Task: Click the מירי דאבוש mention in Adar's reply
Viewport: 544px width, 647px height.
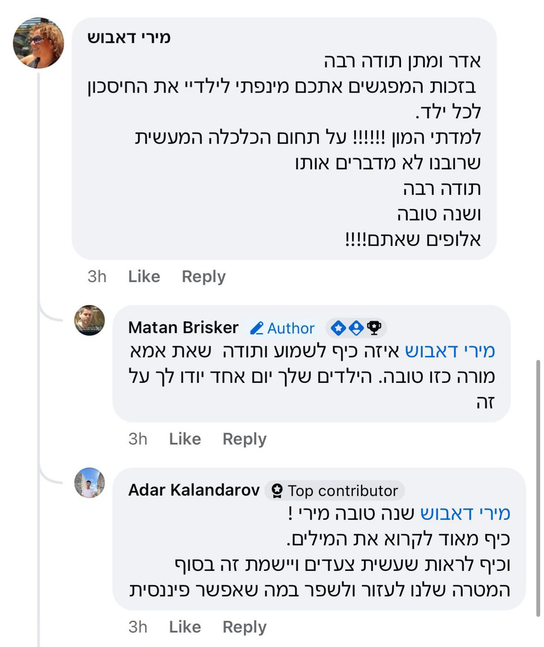Action: pos(465,513)
